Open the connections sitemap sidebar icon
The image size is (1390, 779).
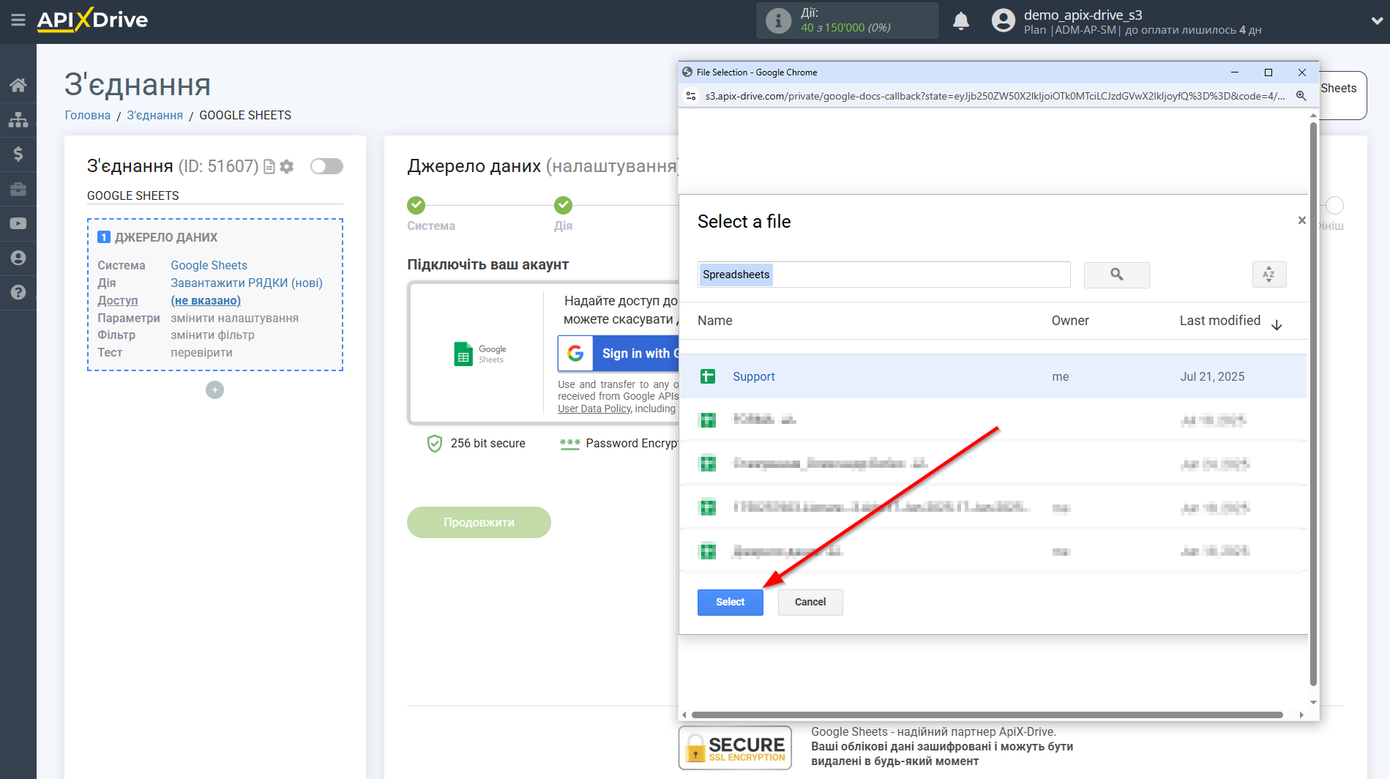(18, 119)
